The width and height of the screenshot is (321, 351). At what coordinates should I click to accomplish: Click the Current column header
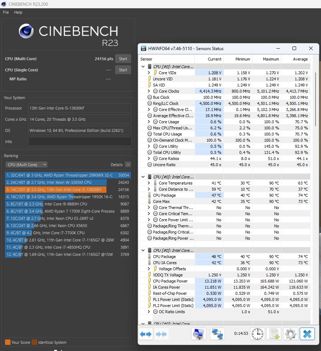209,59
